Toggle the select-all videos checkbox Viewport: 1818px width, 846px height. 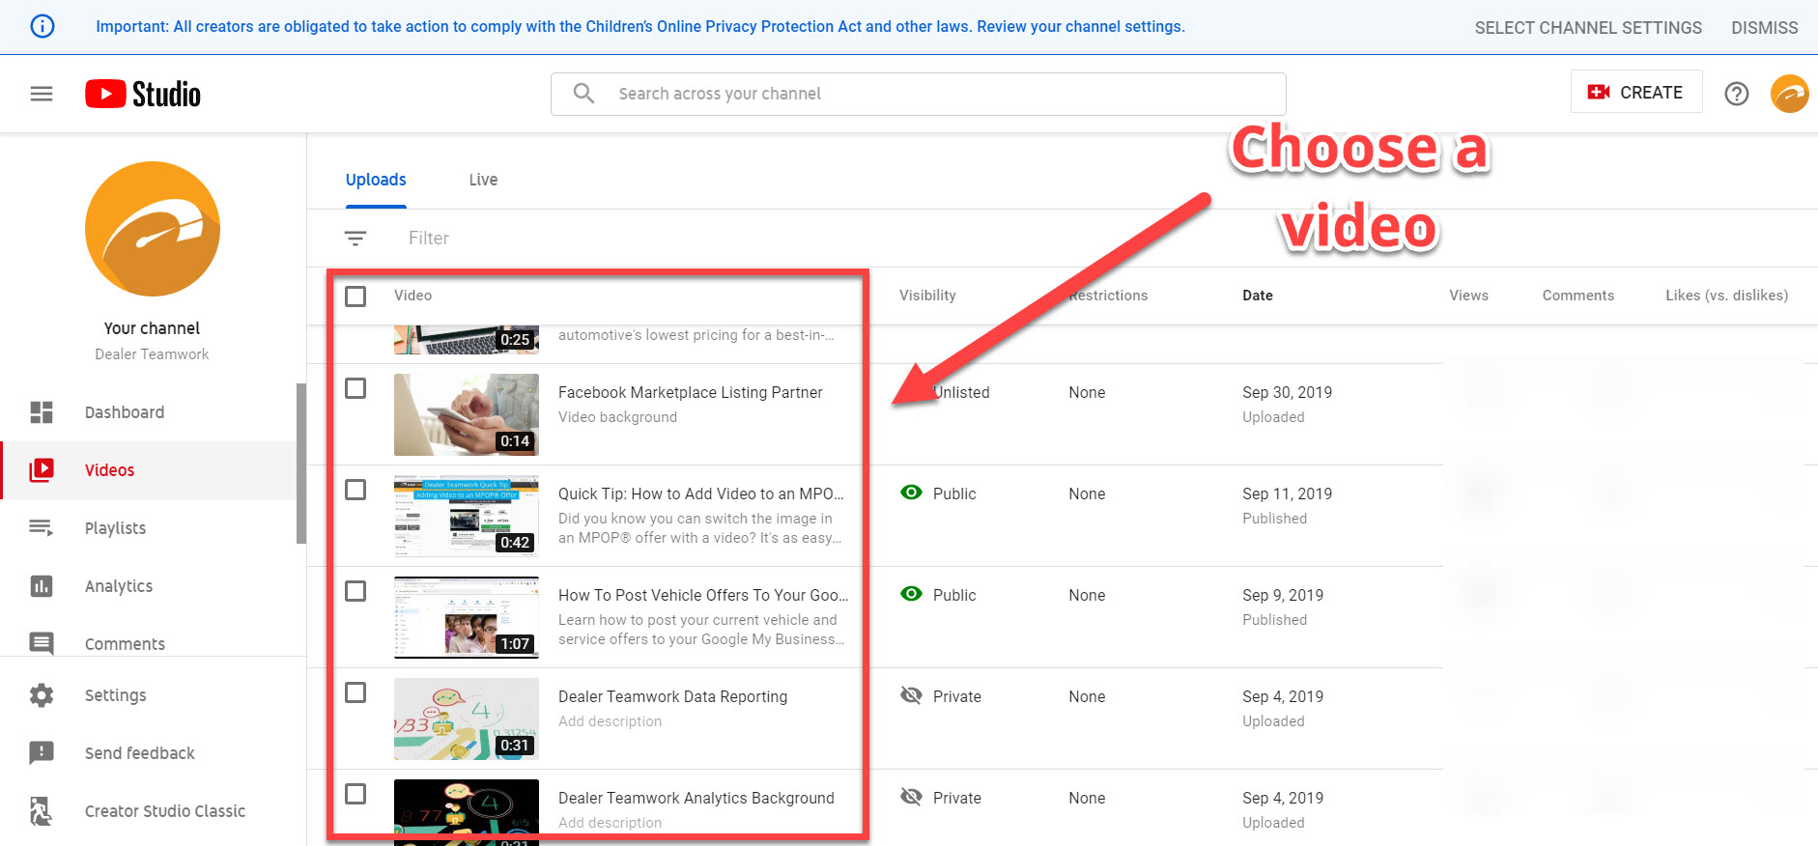[x=355, y=296]
